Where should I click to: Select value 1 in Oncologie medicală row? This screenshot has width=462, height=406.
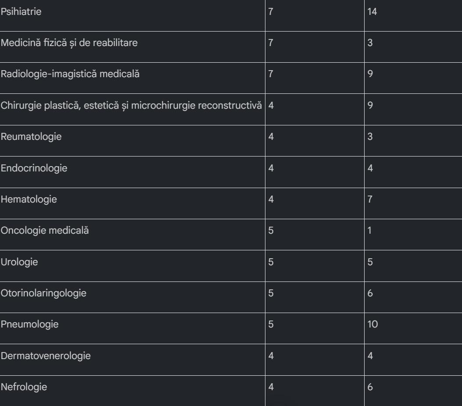tap(370, 231)
